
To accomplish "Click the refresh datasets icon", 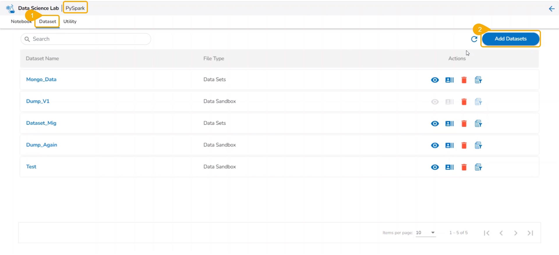I will (474, 39).
